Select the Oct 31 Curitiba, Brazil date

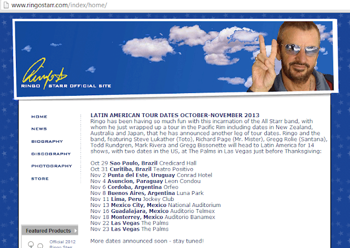click(142, 169)
